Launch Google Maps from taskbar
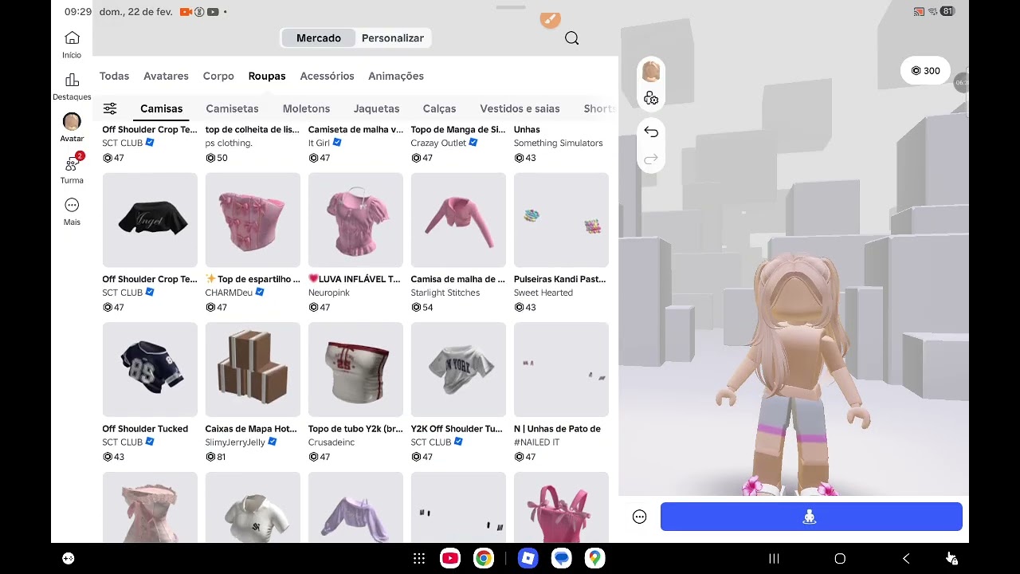1020x574 pixels. click(x=594, y=559)
